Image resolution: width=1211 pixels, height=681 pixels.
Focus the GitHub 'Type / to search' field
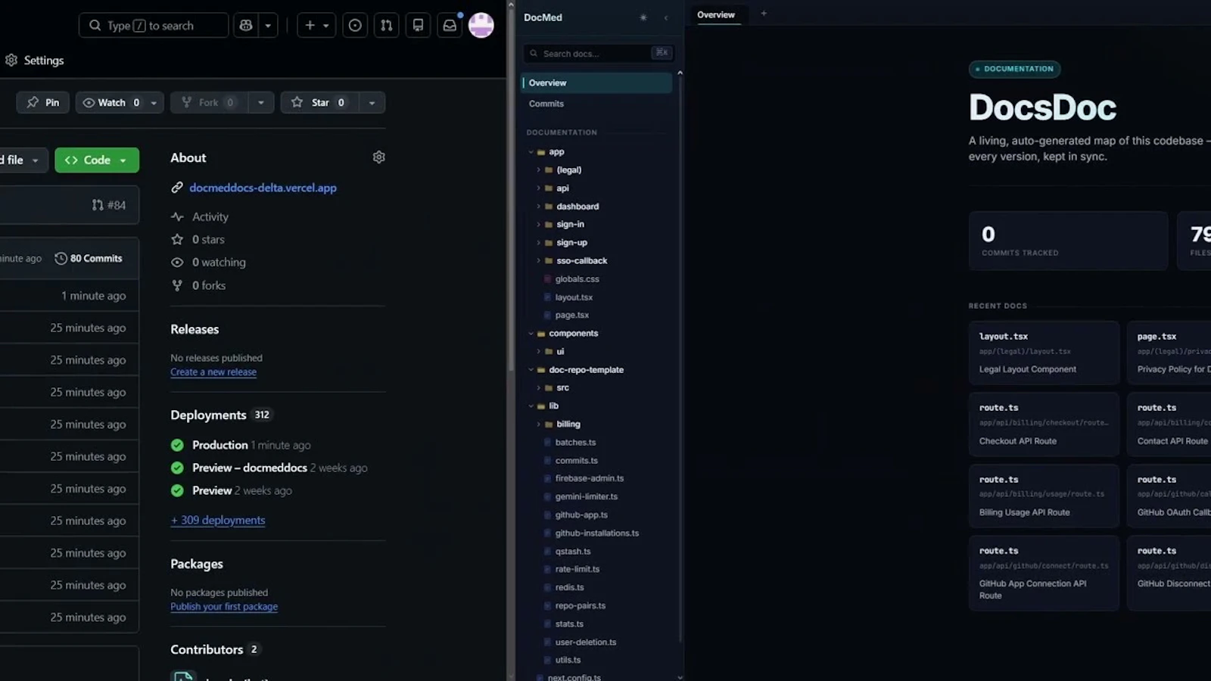pos(154,26)
